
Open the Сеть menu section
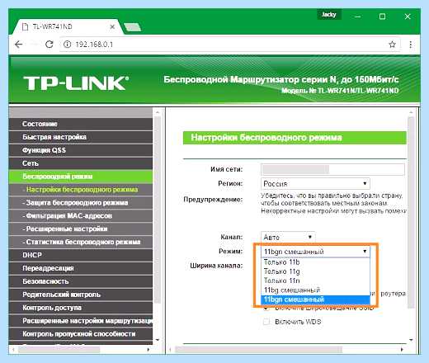pos(81,163)
